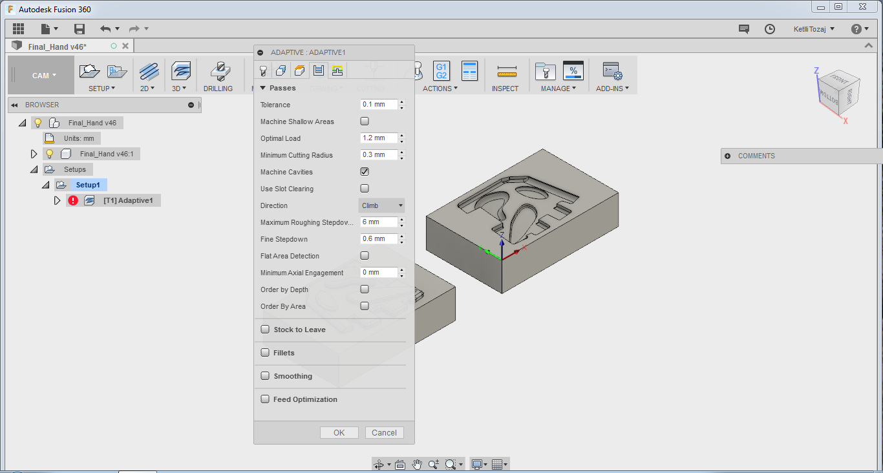Open the ADD-INS menu
Screen dimensions: 883x473
pyautogui.click(x=612, y=89)
